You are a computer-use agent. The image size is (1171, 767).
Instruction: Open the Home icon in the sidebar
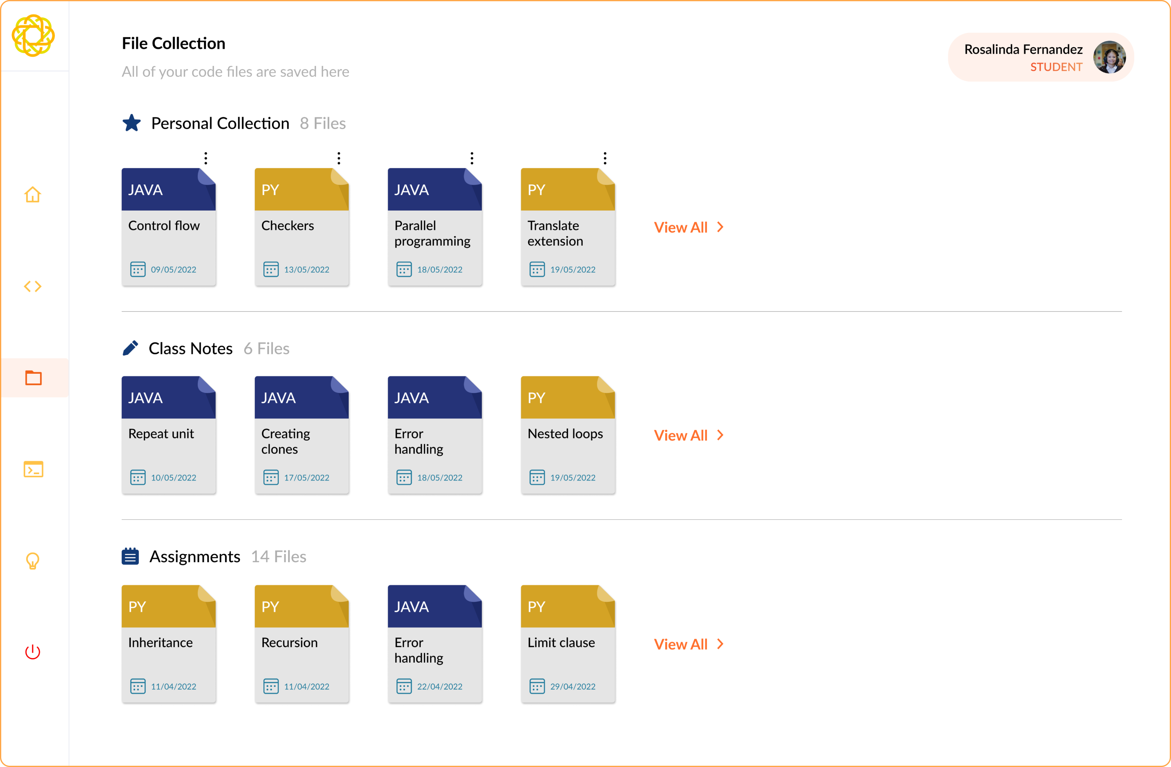pos(32,195)
